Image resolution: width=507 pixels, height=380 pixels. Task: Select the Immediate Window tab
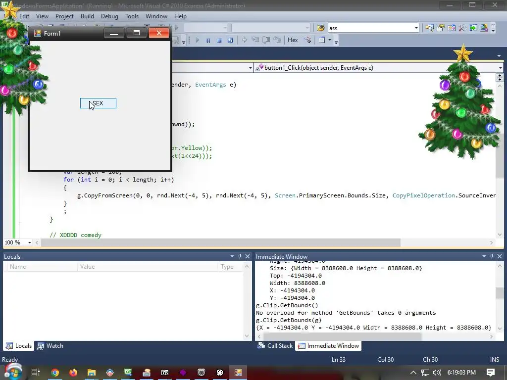coord(328,346)
